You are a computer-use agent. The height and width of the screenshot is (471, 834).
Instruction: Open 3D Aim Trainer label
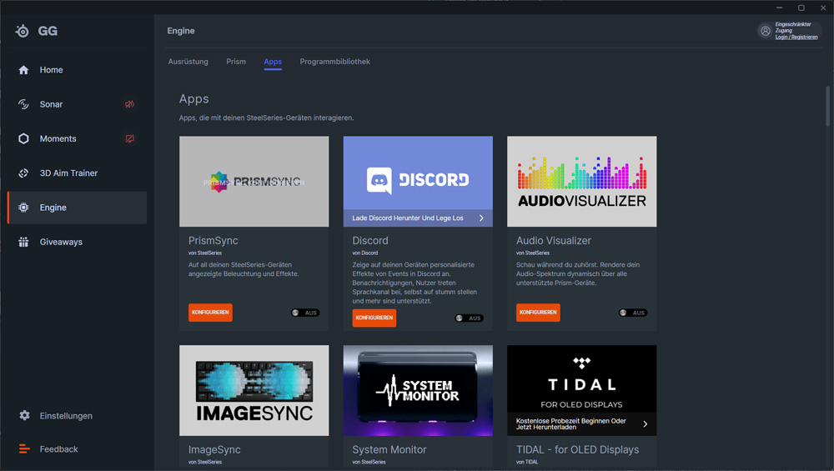(68, 173)
